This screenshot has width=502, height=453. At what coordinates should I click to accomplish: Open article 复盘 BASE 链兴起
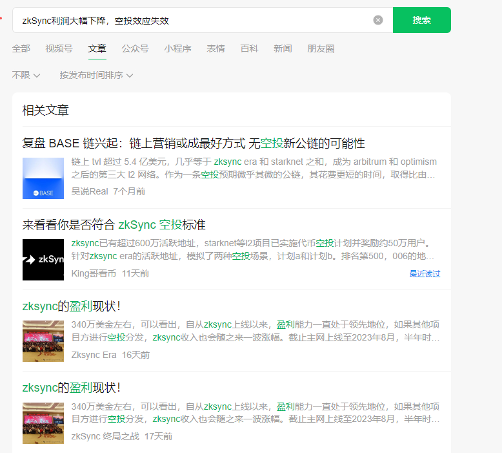[x=194, y=143]
